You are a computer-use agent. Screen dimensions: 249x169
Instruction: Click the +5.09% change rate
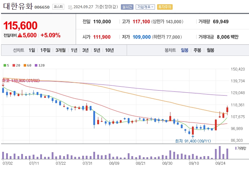pos(51,35)
